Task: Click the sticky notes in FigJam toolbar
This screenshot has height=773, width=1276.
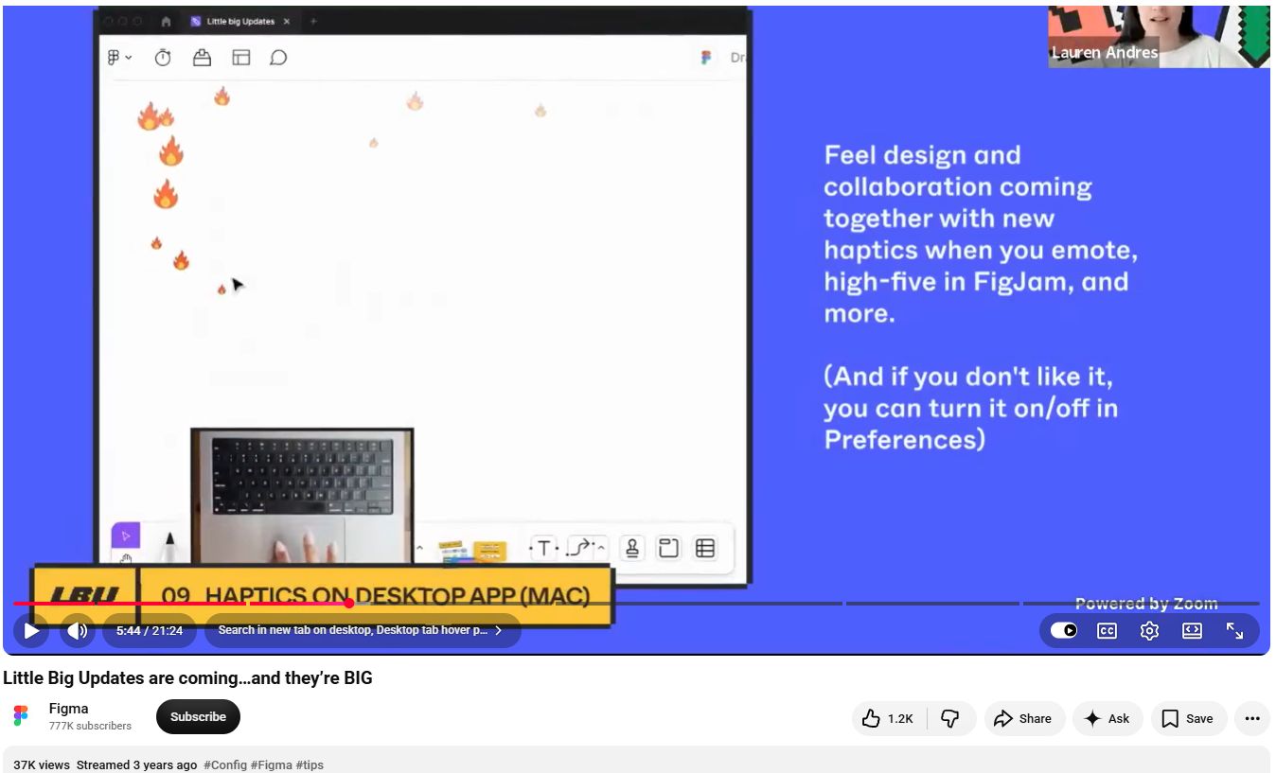Action: [x=472, y=551]
